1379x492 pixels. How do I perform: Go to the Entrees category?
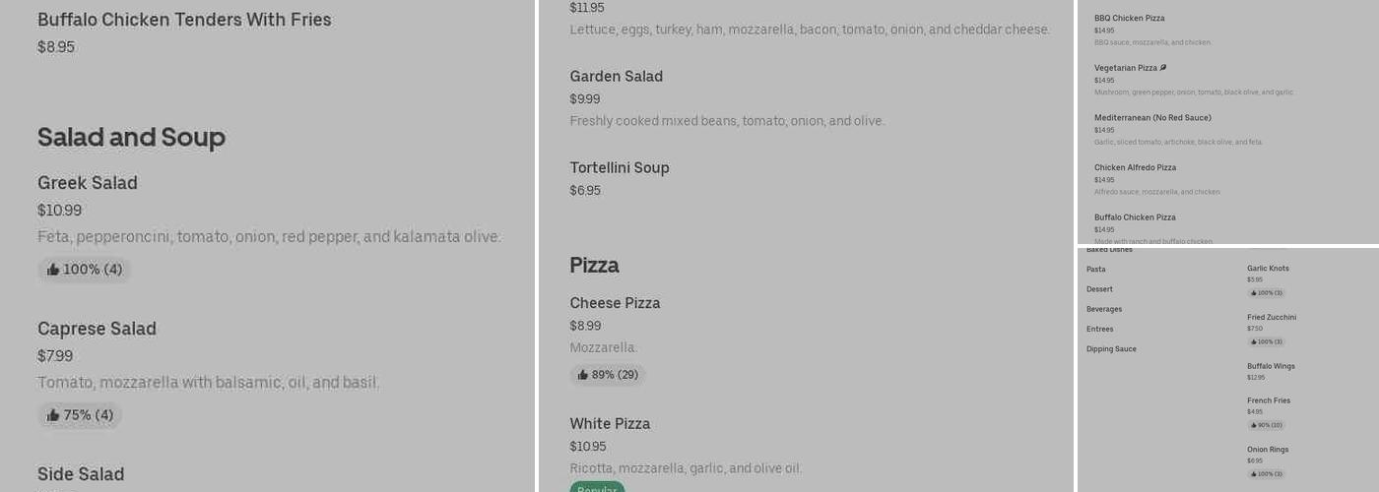[x=1100, y=329]
